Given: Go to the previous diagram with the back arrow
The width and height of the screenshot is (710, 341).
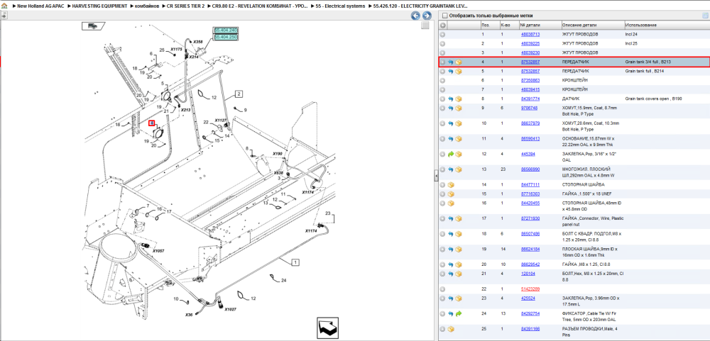Looking at the screenshot, I should point(415,16).
